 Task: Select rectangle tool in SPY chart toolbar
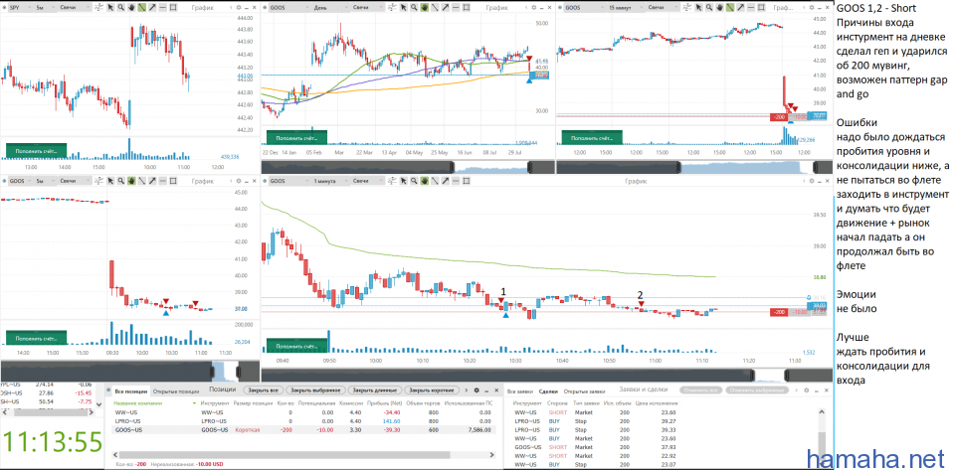tap(173, 7)
